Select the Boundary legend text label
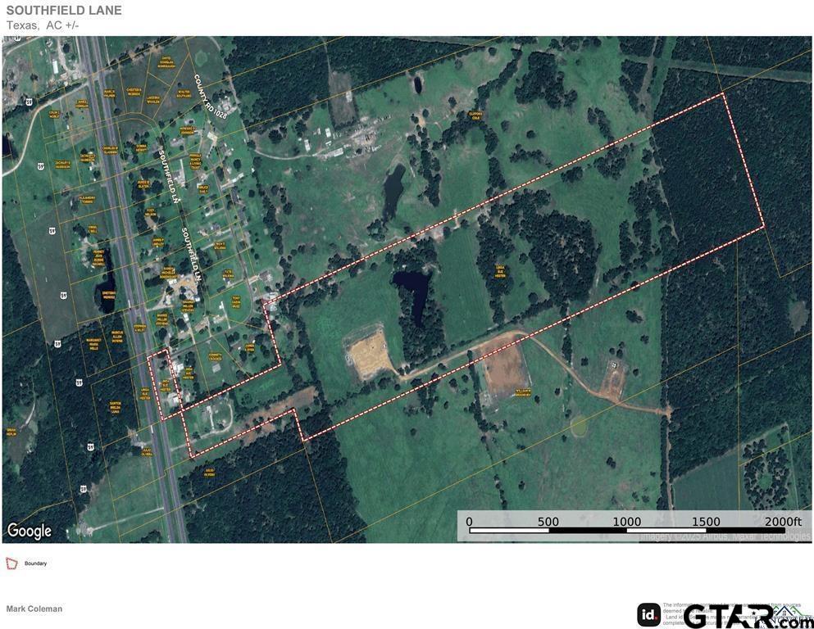This screenshot has width=814, height=629. pos(36,563)
